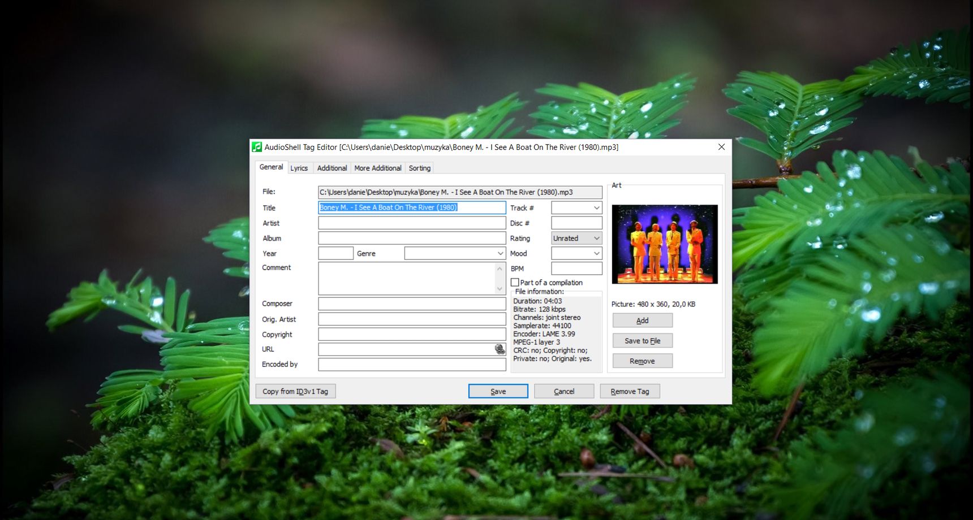The width and height of the screenshot is (973, 520).
Task: Click inside the Comment text area
Action: tap(406, 279)
